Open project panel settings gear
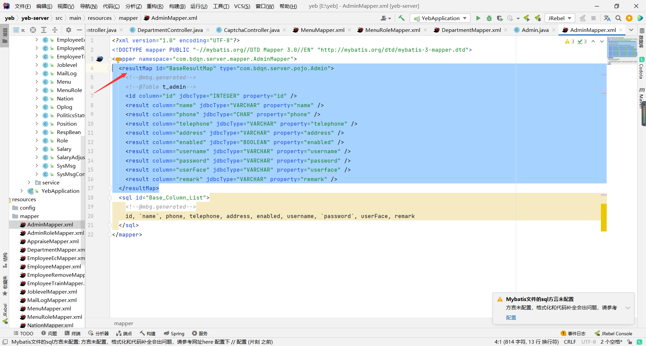This screenshot has width=646, height=346. [69, 30]
